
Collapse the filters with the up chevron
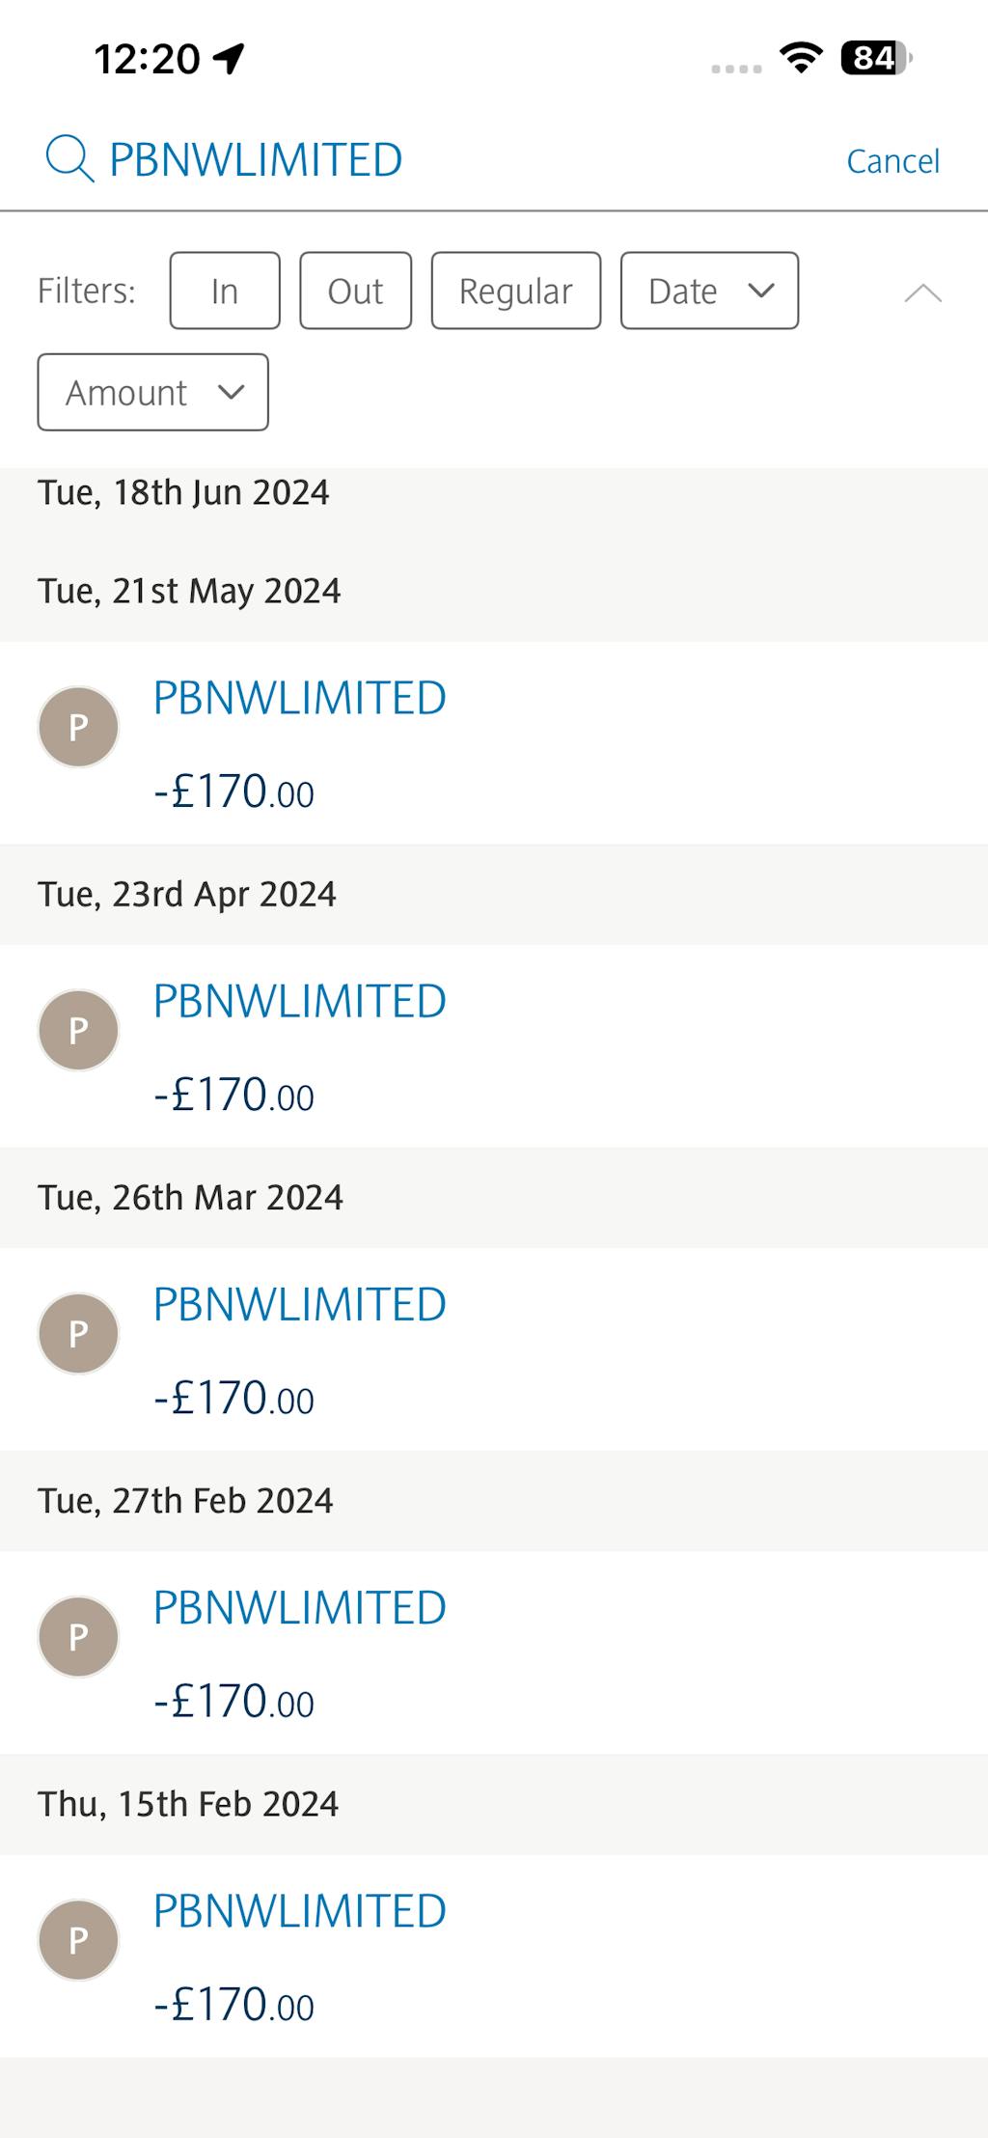tap(922, 292)
